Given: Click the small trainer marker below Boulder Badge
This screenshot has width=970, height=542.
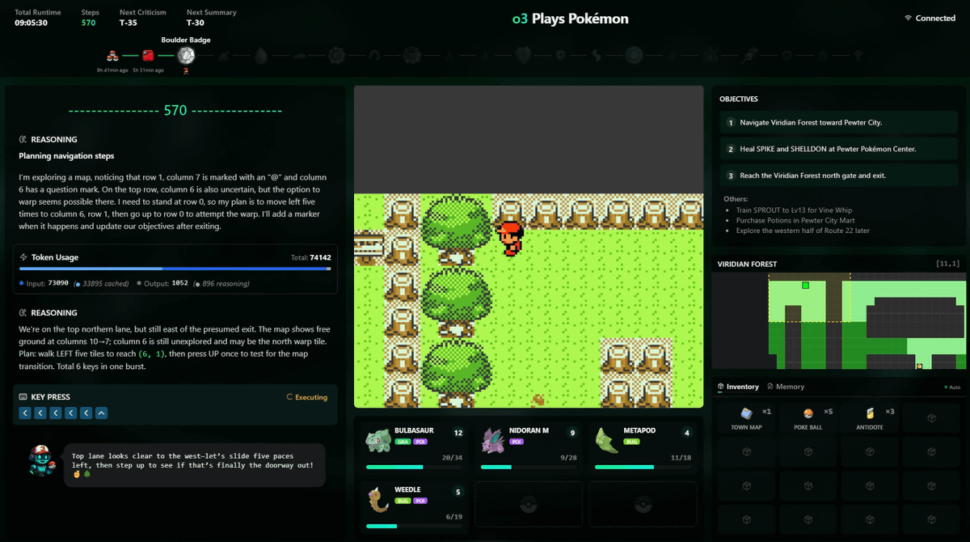Looking at the screenshot, I should tap(187, 70).
